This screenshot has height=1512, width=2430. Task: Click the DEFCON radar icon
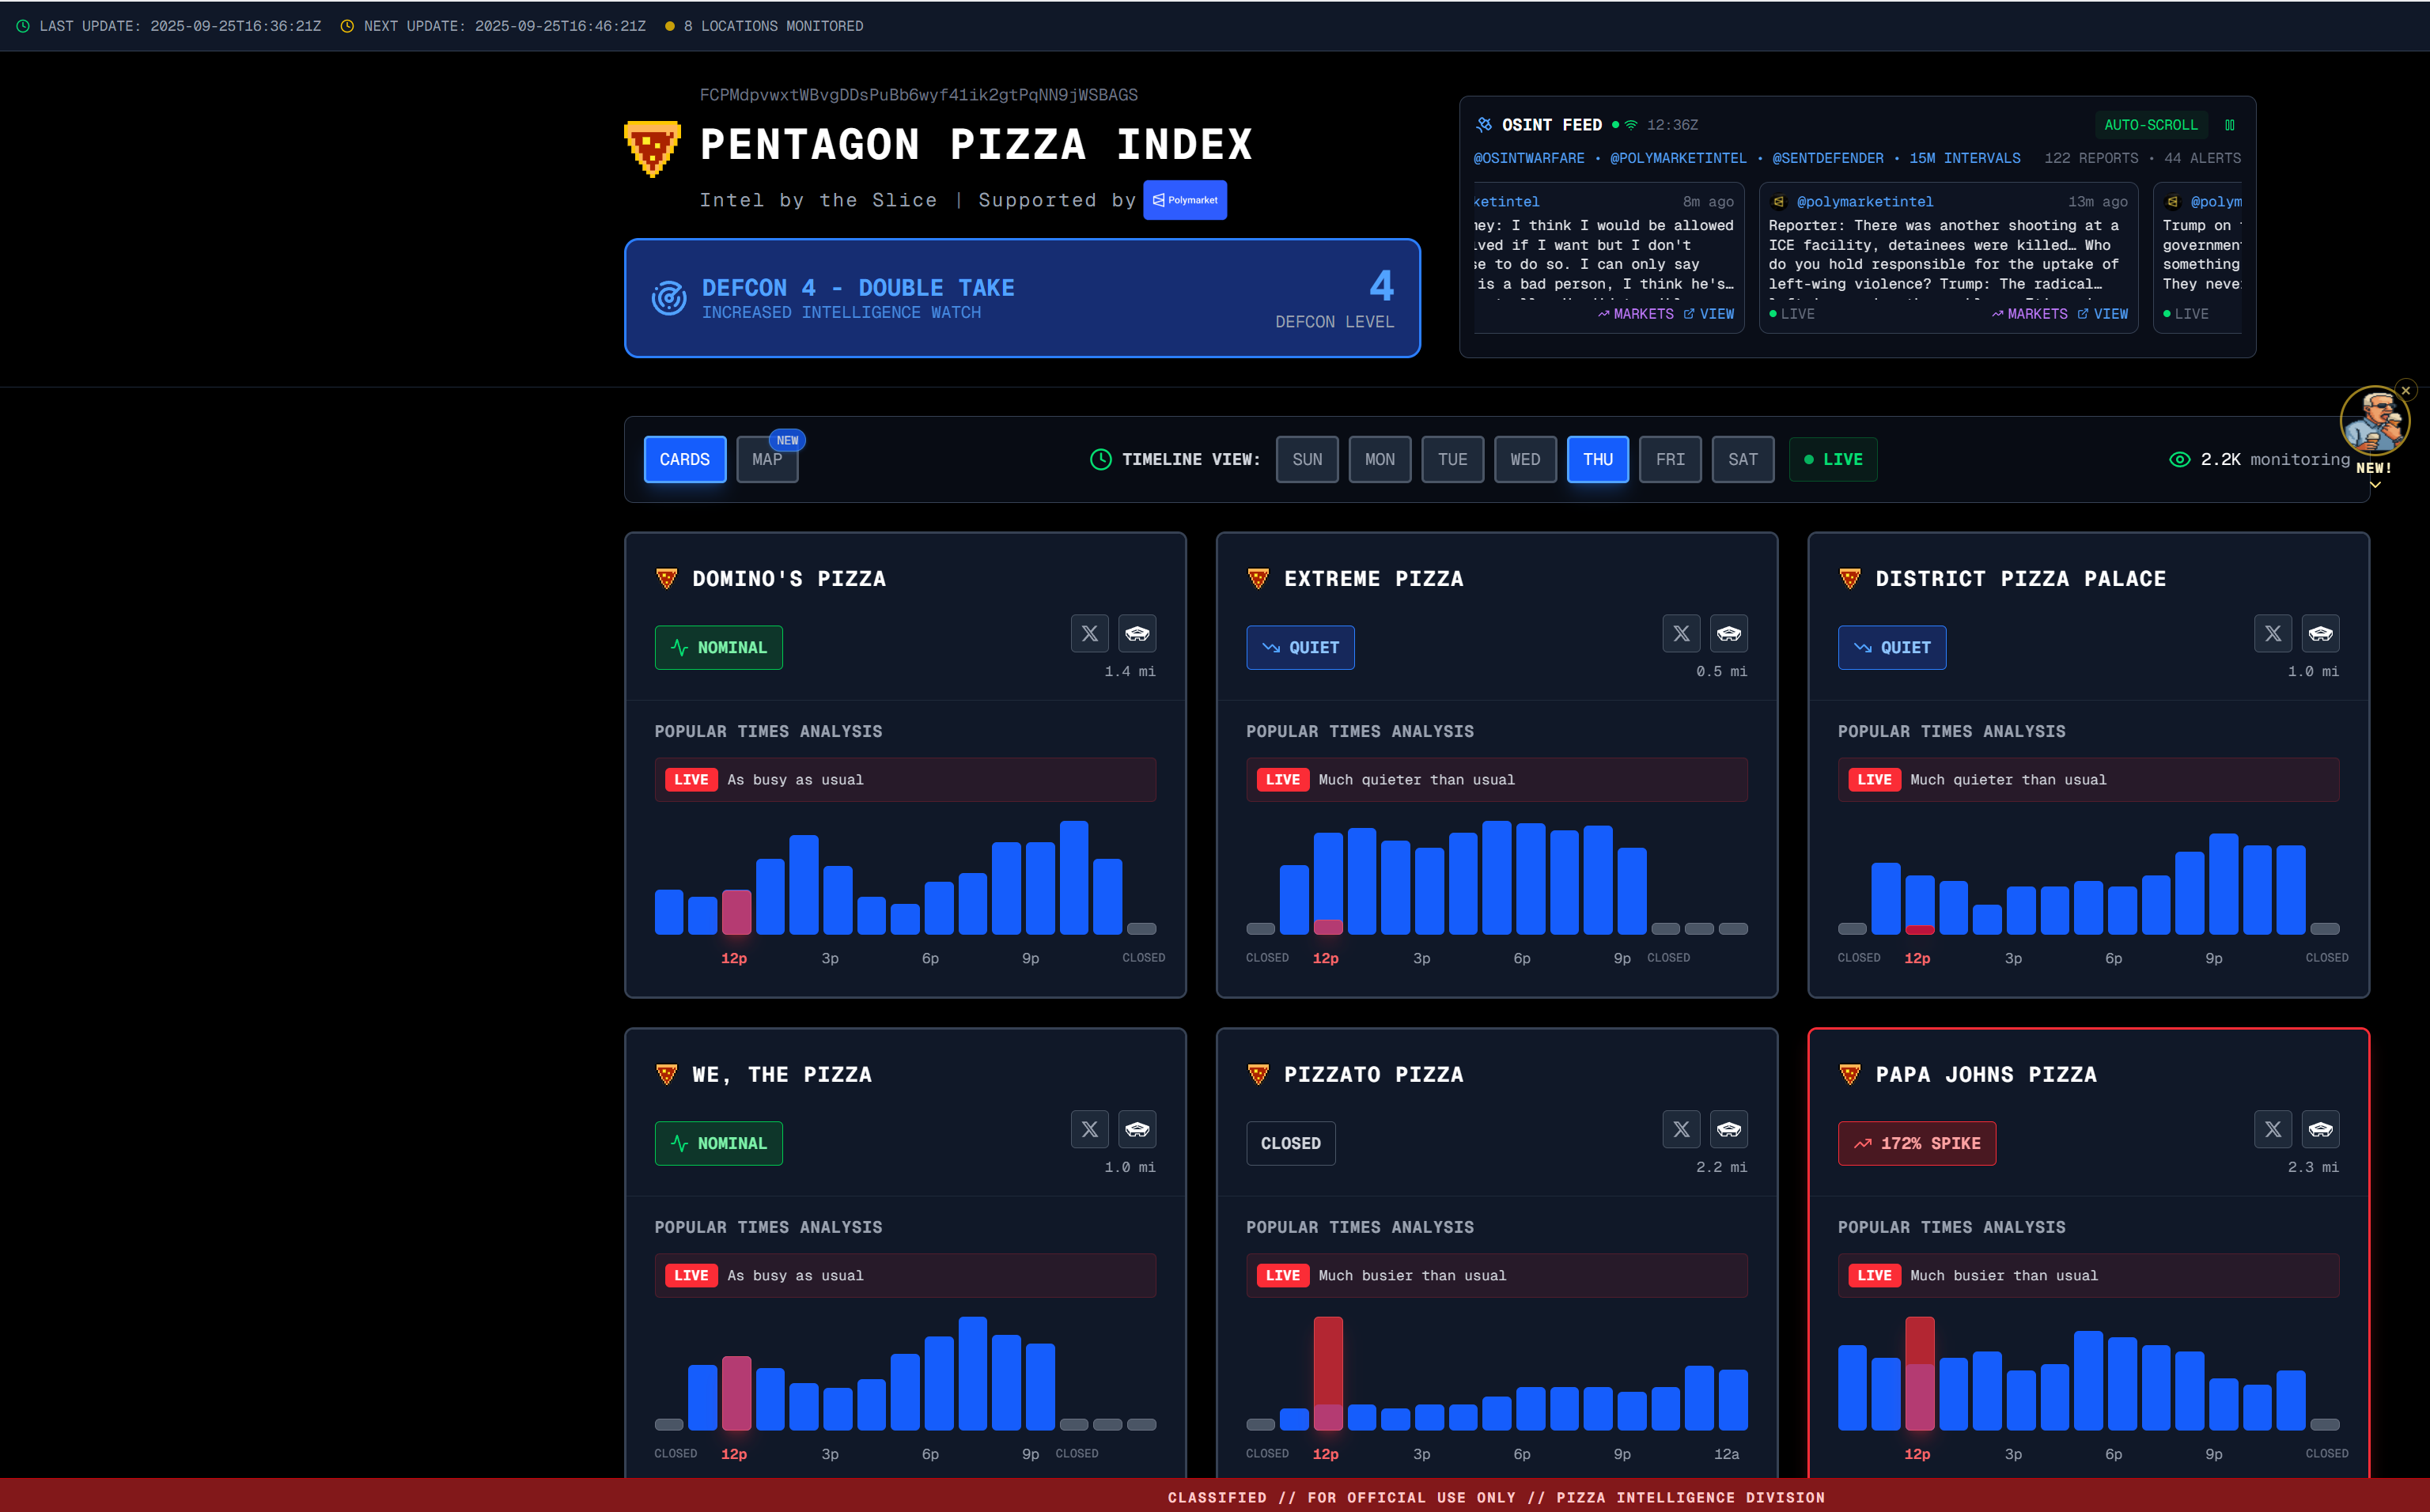click(669, 298)
